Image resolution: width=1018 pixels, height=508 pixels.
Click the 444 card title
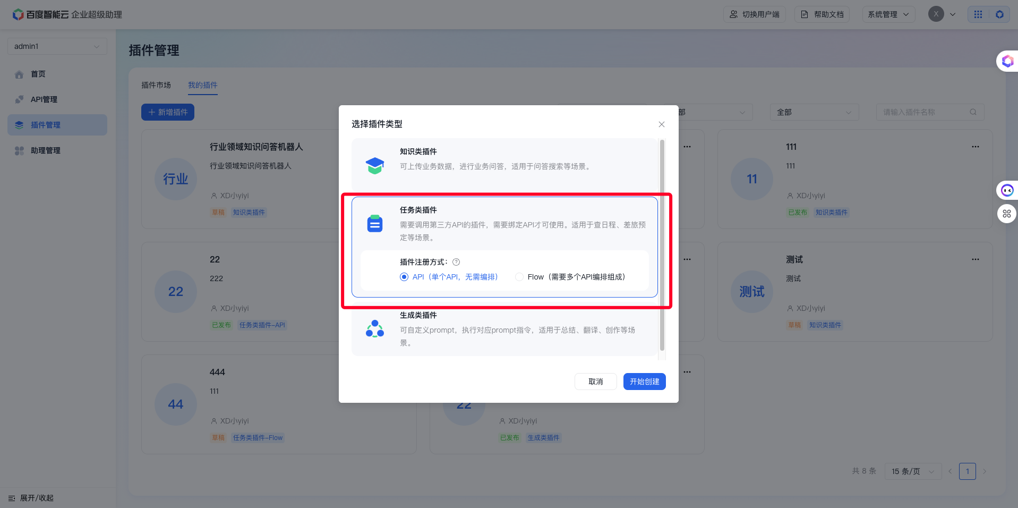tap(217, 372)
